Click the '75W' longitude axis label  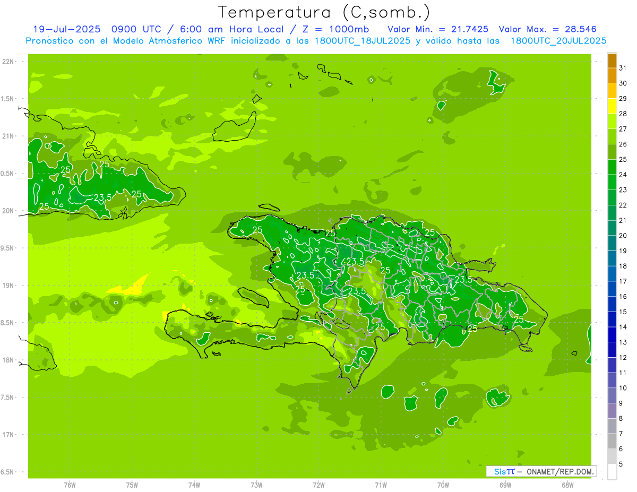[x=132, y=485]
